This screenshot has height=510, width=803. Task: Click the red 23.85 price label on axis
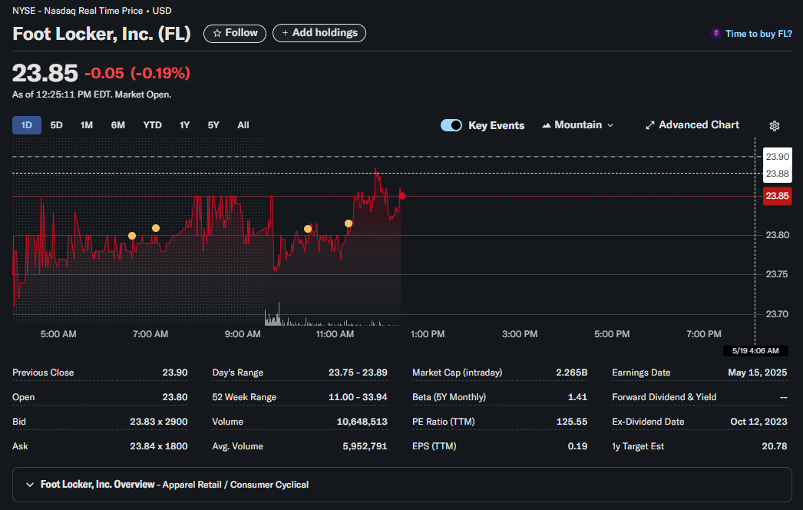778,196
